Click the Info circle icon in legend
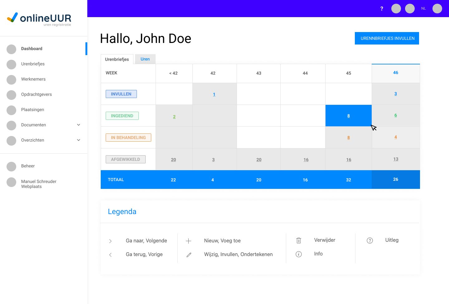449x304 pixels. [x=299, y=254]
